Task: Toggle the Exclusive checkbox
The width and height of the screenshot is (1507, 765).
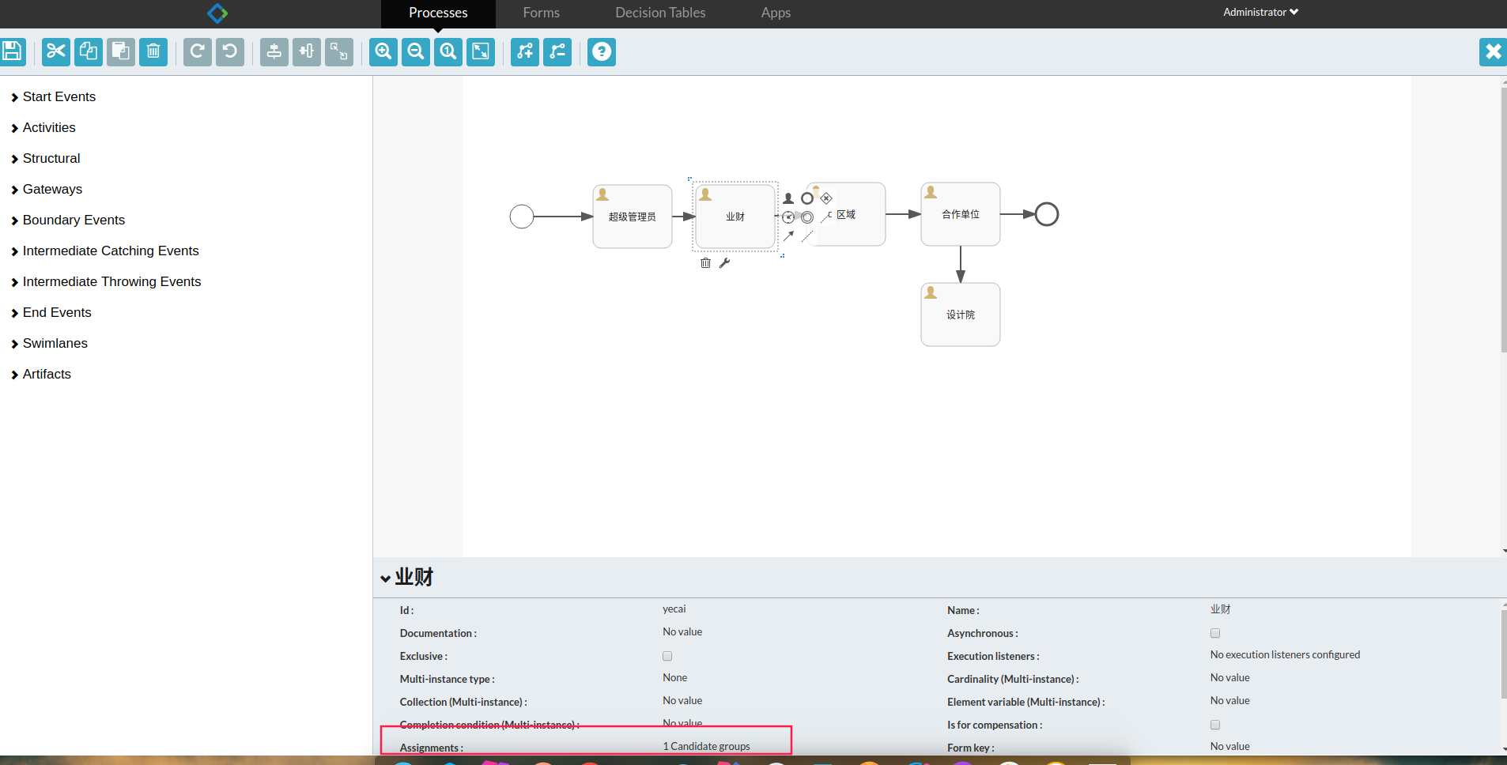Action: (667, 656)
